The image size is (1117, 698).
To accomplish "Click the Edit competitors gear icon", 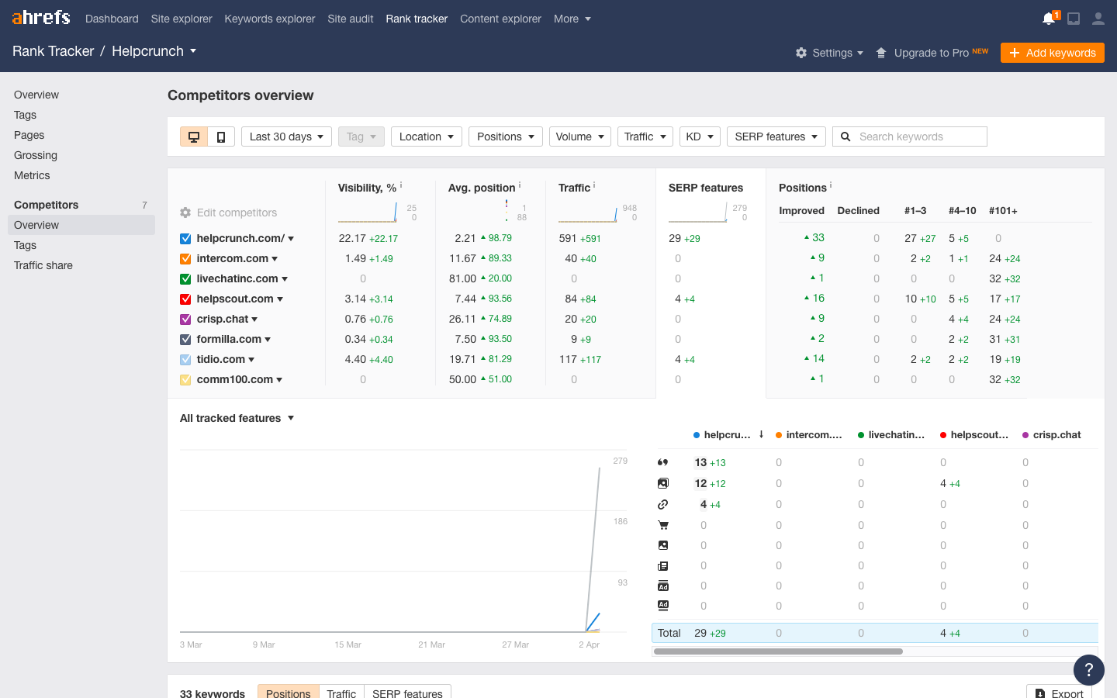I will pyautogui.click(x=185, y=213).
